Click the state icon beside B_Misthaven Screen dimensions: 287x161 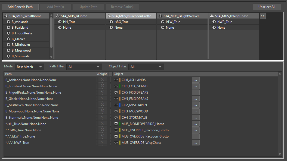(x=9, y=45)
